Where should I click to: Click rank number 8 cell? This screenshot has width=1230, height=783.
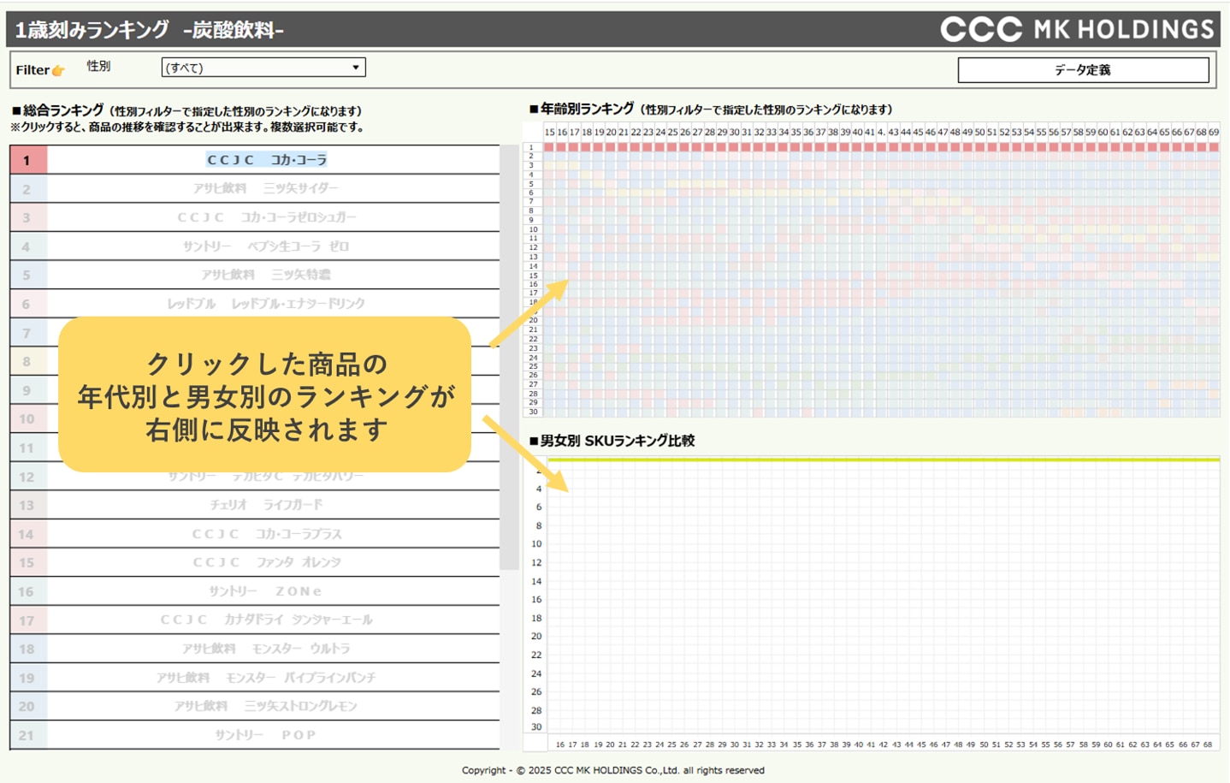point(27,361)
